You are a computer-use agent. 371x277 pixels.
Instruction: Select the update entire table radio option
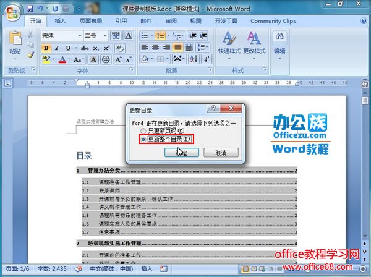pos(143,139)
